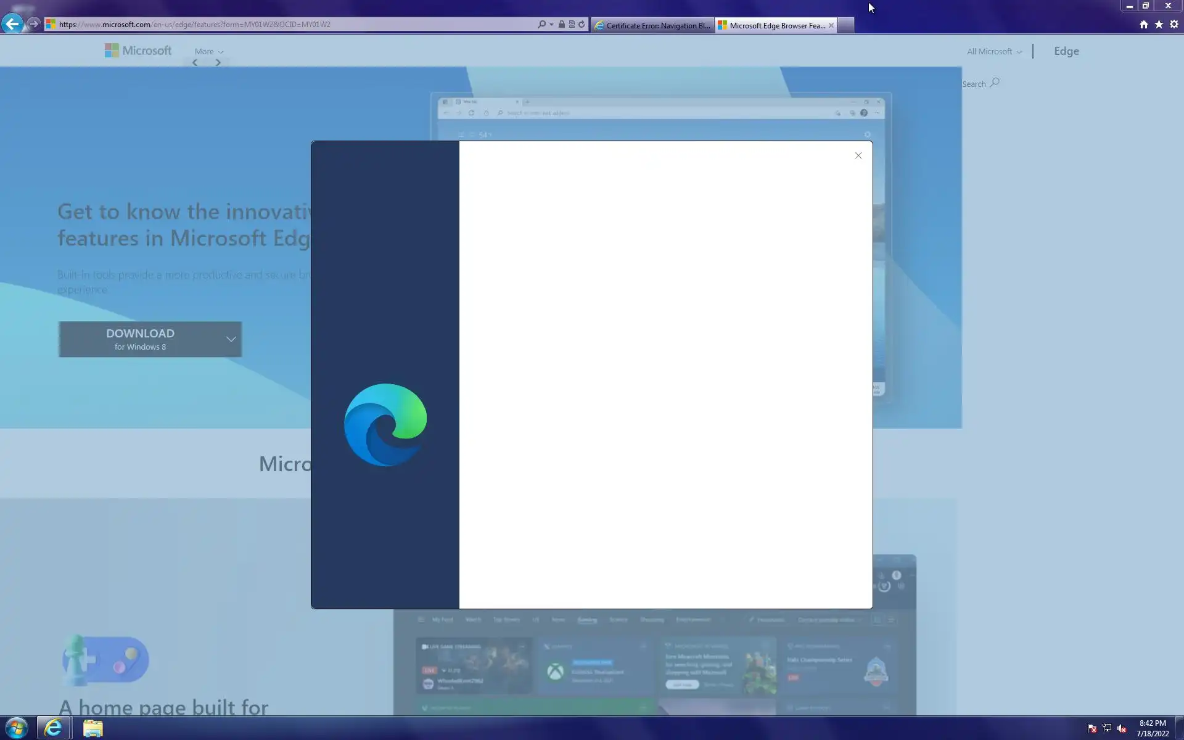Open a new blank tab
The width and height of the screenshot is (1184, 740).
(846, 25)
